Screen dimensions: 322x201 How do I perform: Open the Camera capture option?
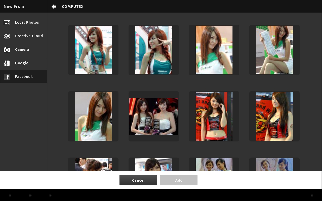[x=22, y=49]
